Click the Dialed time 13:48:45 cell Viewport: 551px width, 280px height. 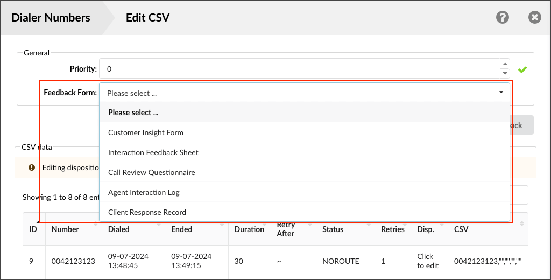[x=133, y=261]
